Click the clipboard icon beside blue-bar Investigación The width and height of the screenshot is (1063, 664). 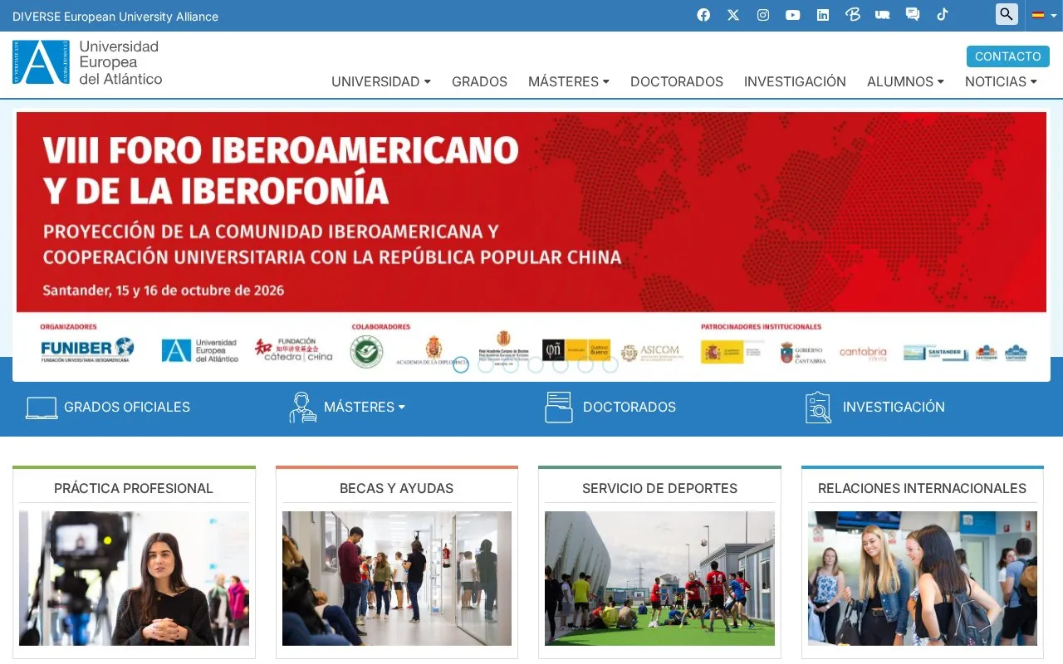click(x=819, y=408)
